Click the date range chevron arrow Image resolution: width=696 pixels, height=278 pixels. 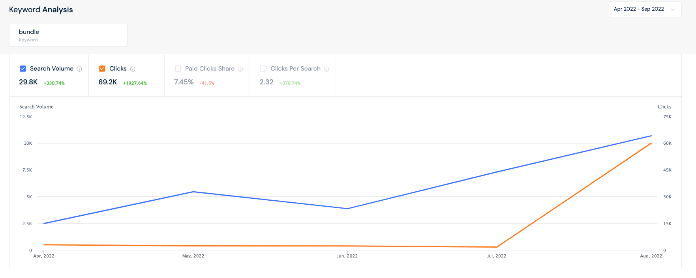point(673,9)
